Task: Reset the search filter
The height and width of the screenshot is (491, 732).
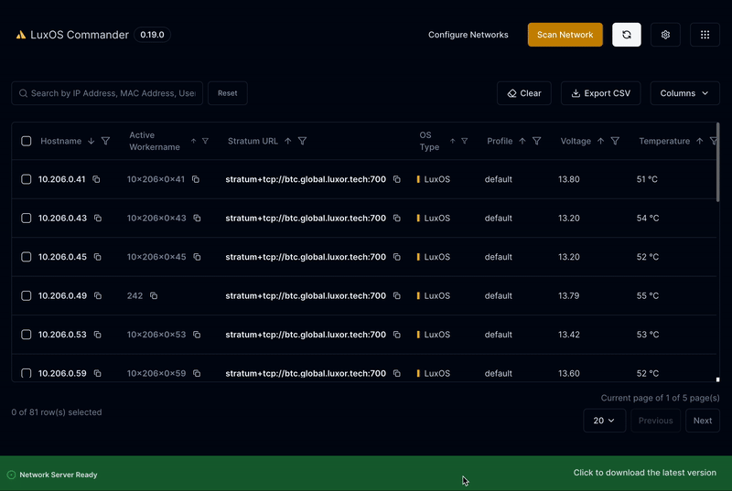Action: pos(227,93)
